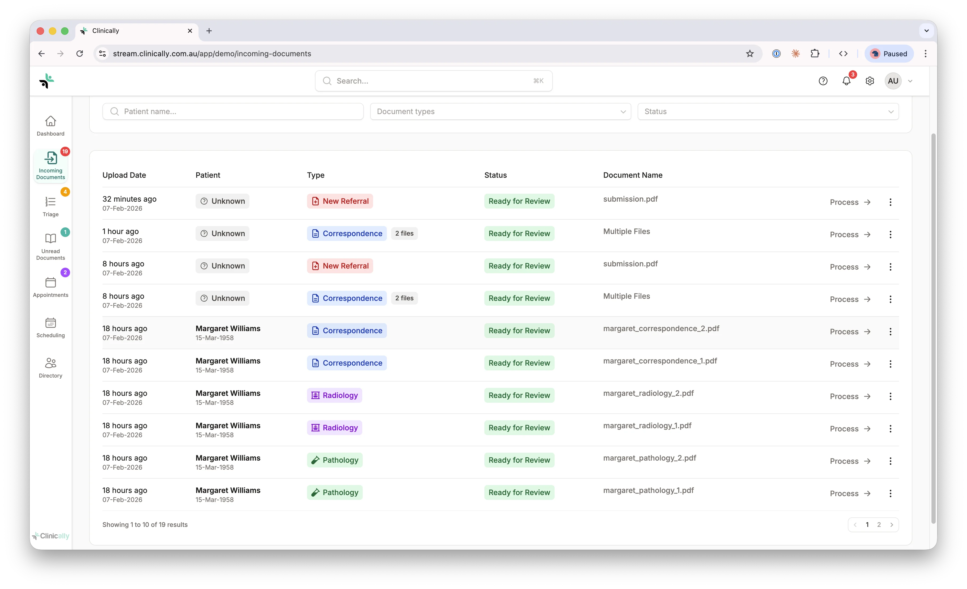Open notifications via the bell icon

point(846,81)
